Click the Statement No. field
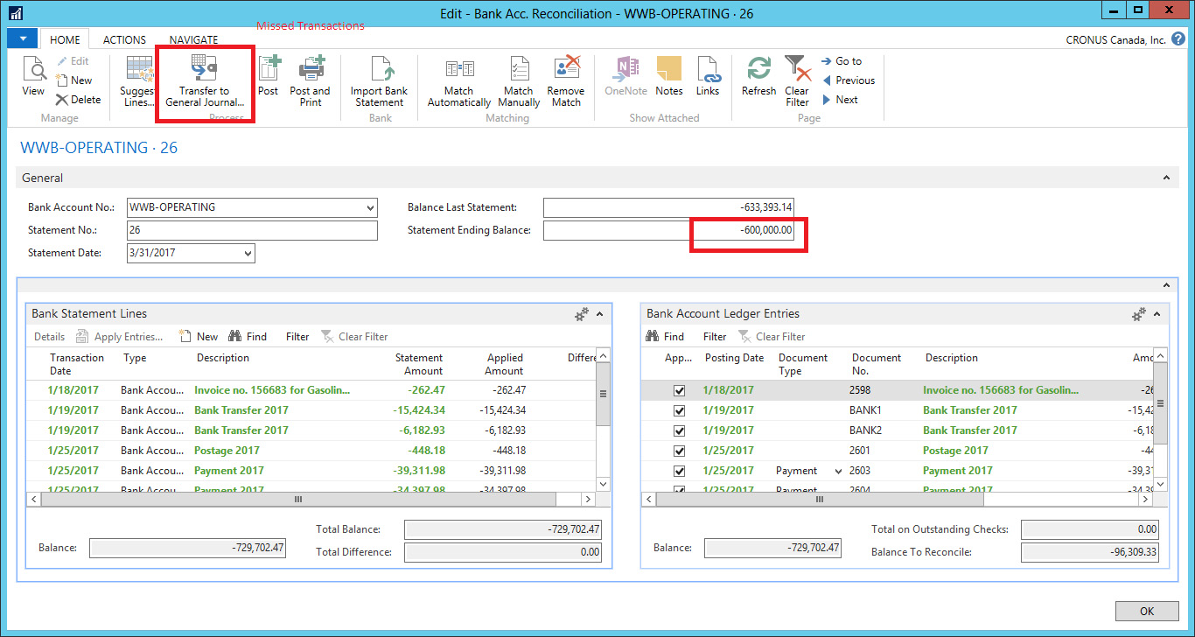1195x637 pixels. point(252,230)
